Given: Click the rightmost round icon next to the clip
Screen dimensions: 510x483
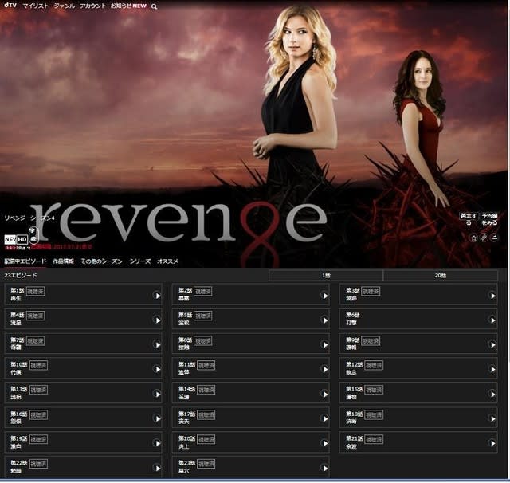Looking at the screenshot, I should [x=494, y=238].
